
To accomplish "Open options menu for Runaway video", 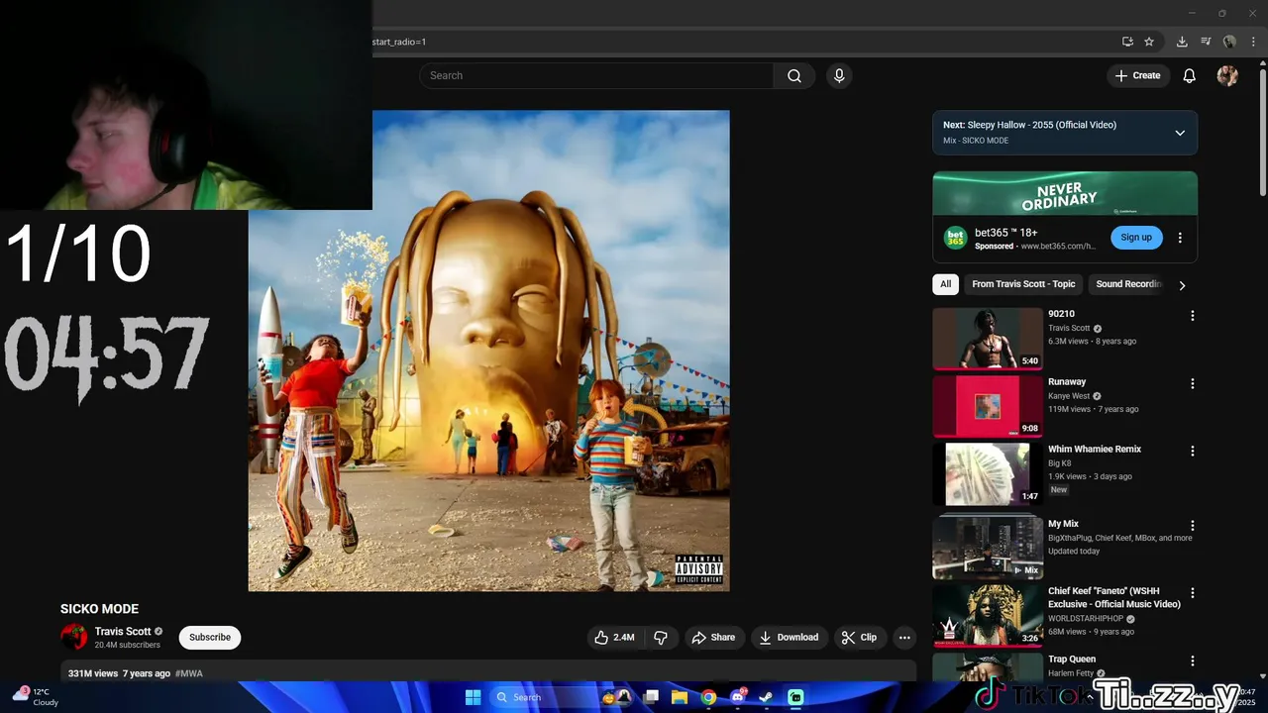I will 1193,383.
